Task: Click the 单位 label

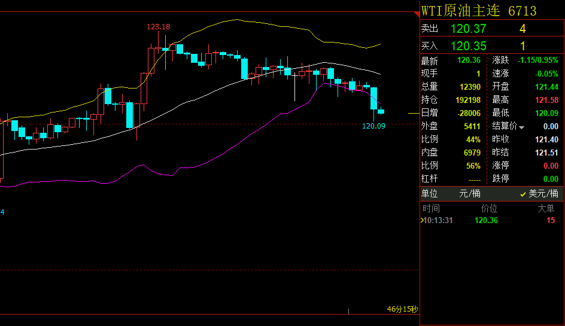Action: click(430, 194)
